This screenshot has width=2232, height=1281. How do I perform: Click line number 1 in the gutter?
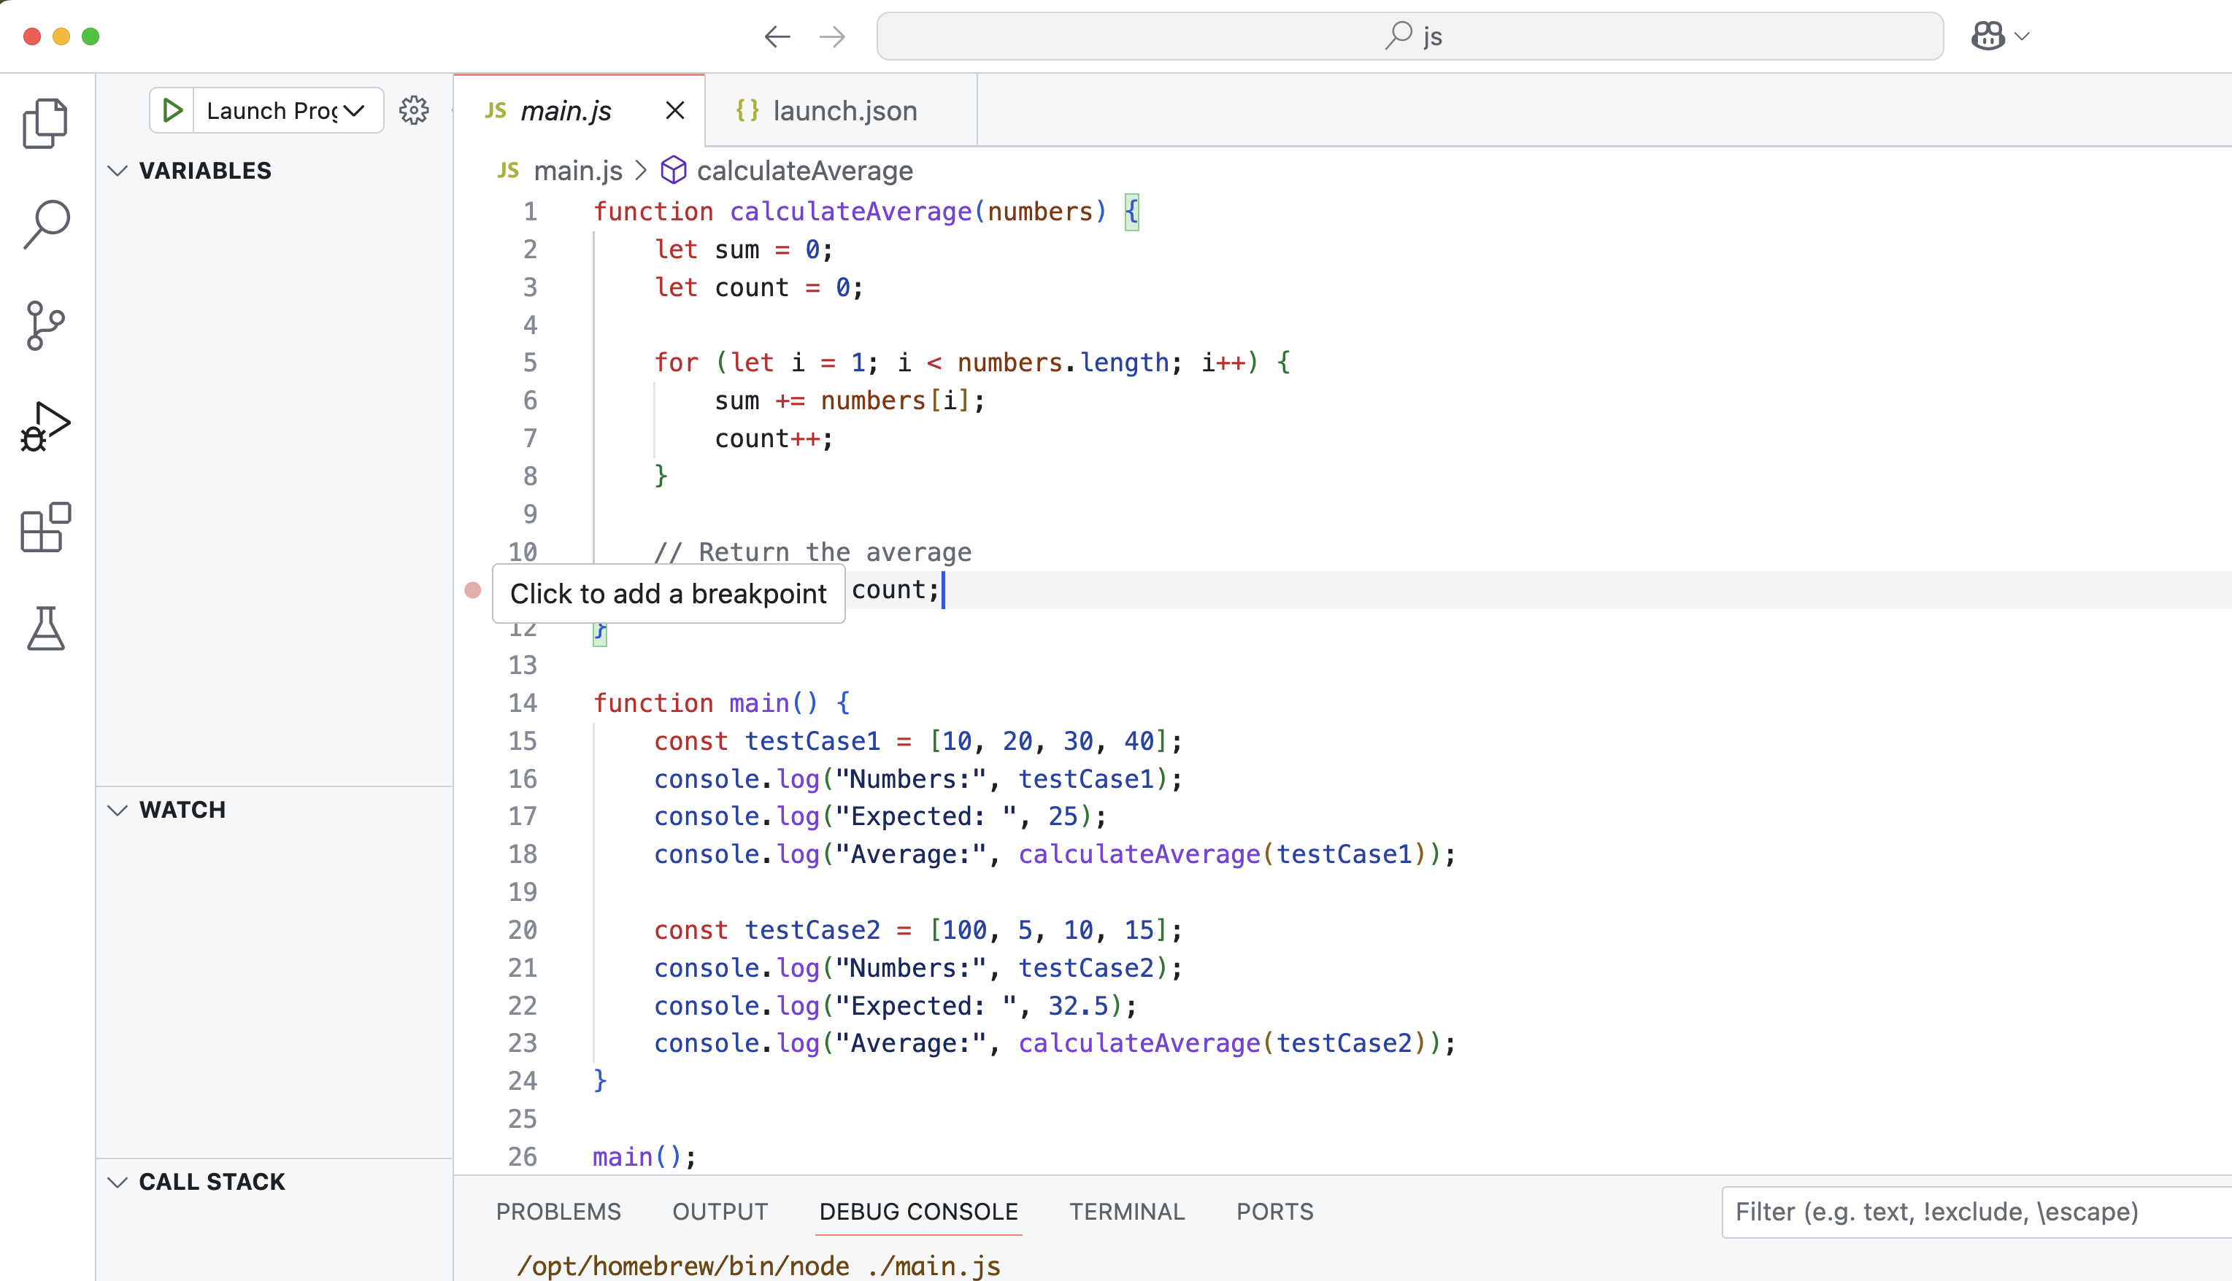coord(530,211)
